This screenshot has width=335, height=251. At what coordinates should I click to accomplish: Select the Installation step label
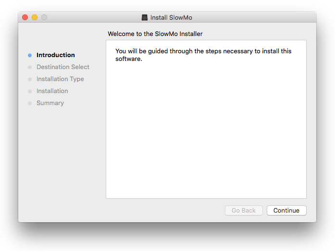point(52,91)
